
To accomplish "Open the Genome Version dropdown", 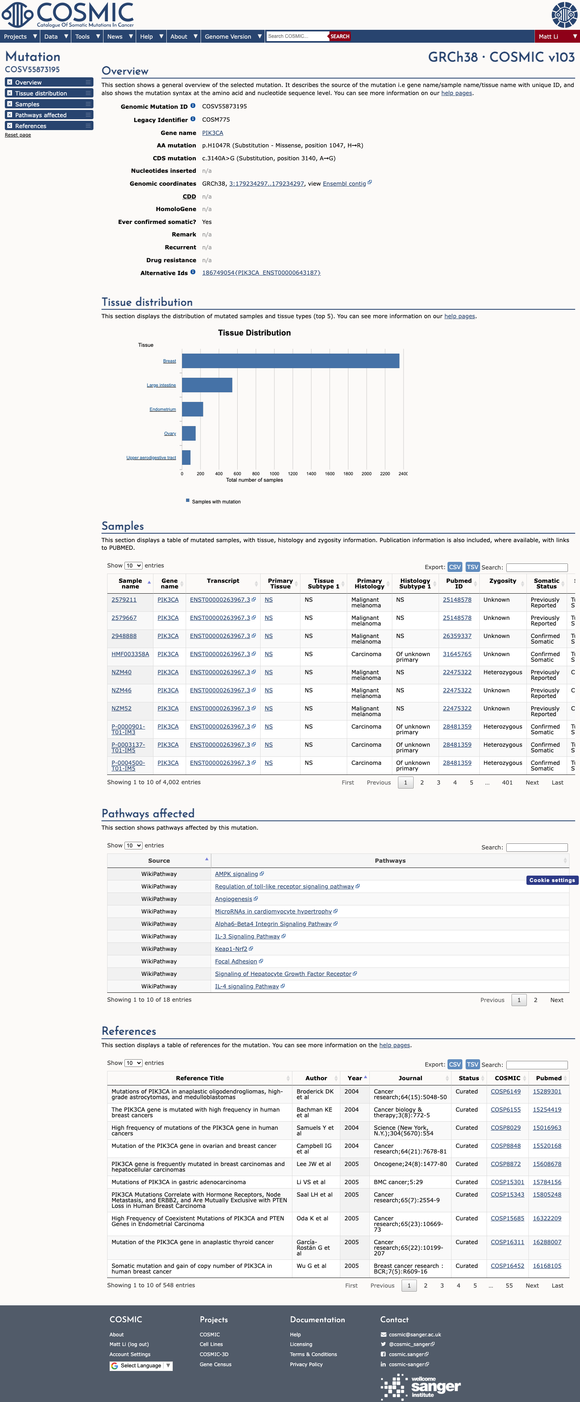I will click(x=233, y=37).
